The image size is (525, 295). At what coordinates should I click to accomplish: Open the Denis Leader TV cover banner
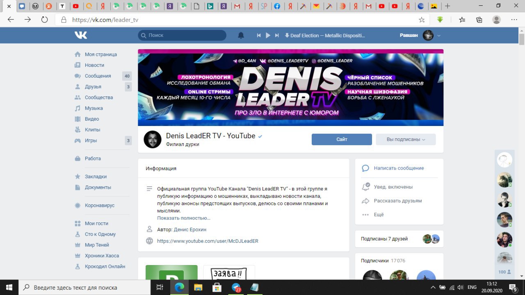coord(290,87)
